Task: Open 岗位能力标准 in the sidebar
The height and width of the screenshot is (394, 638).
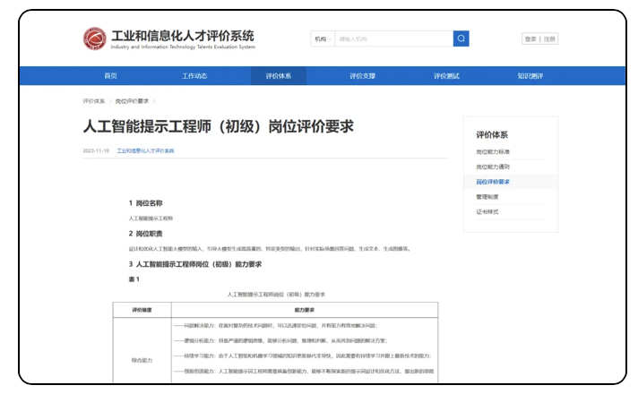Action: point(493,152)
